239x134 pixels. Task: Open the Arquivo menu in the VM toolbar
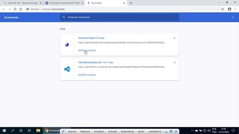point(72,131)
